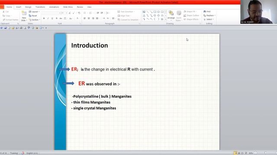This screenshot has width=277, height=155.
Task: Open the line spacing options
Action: click(x=107, y=13)
